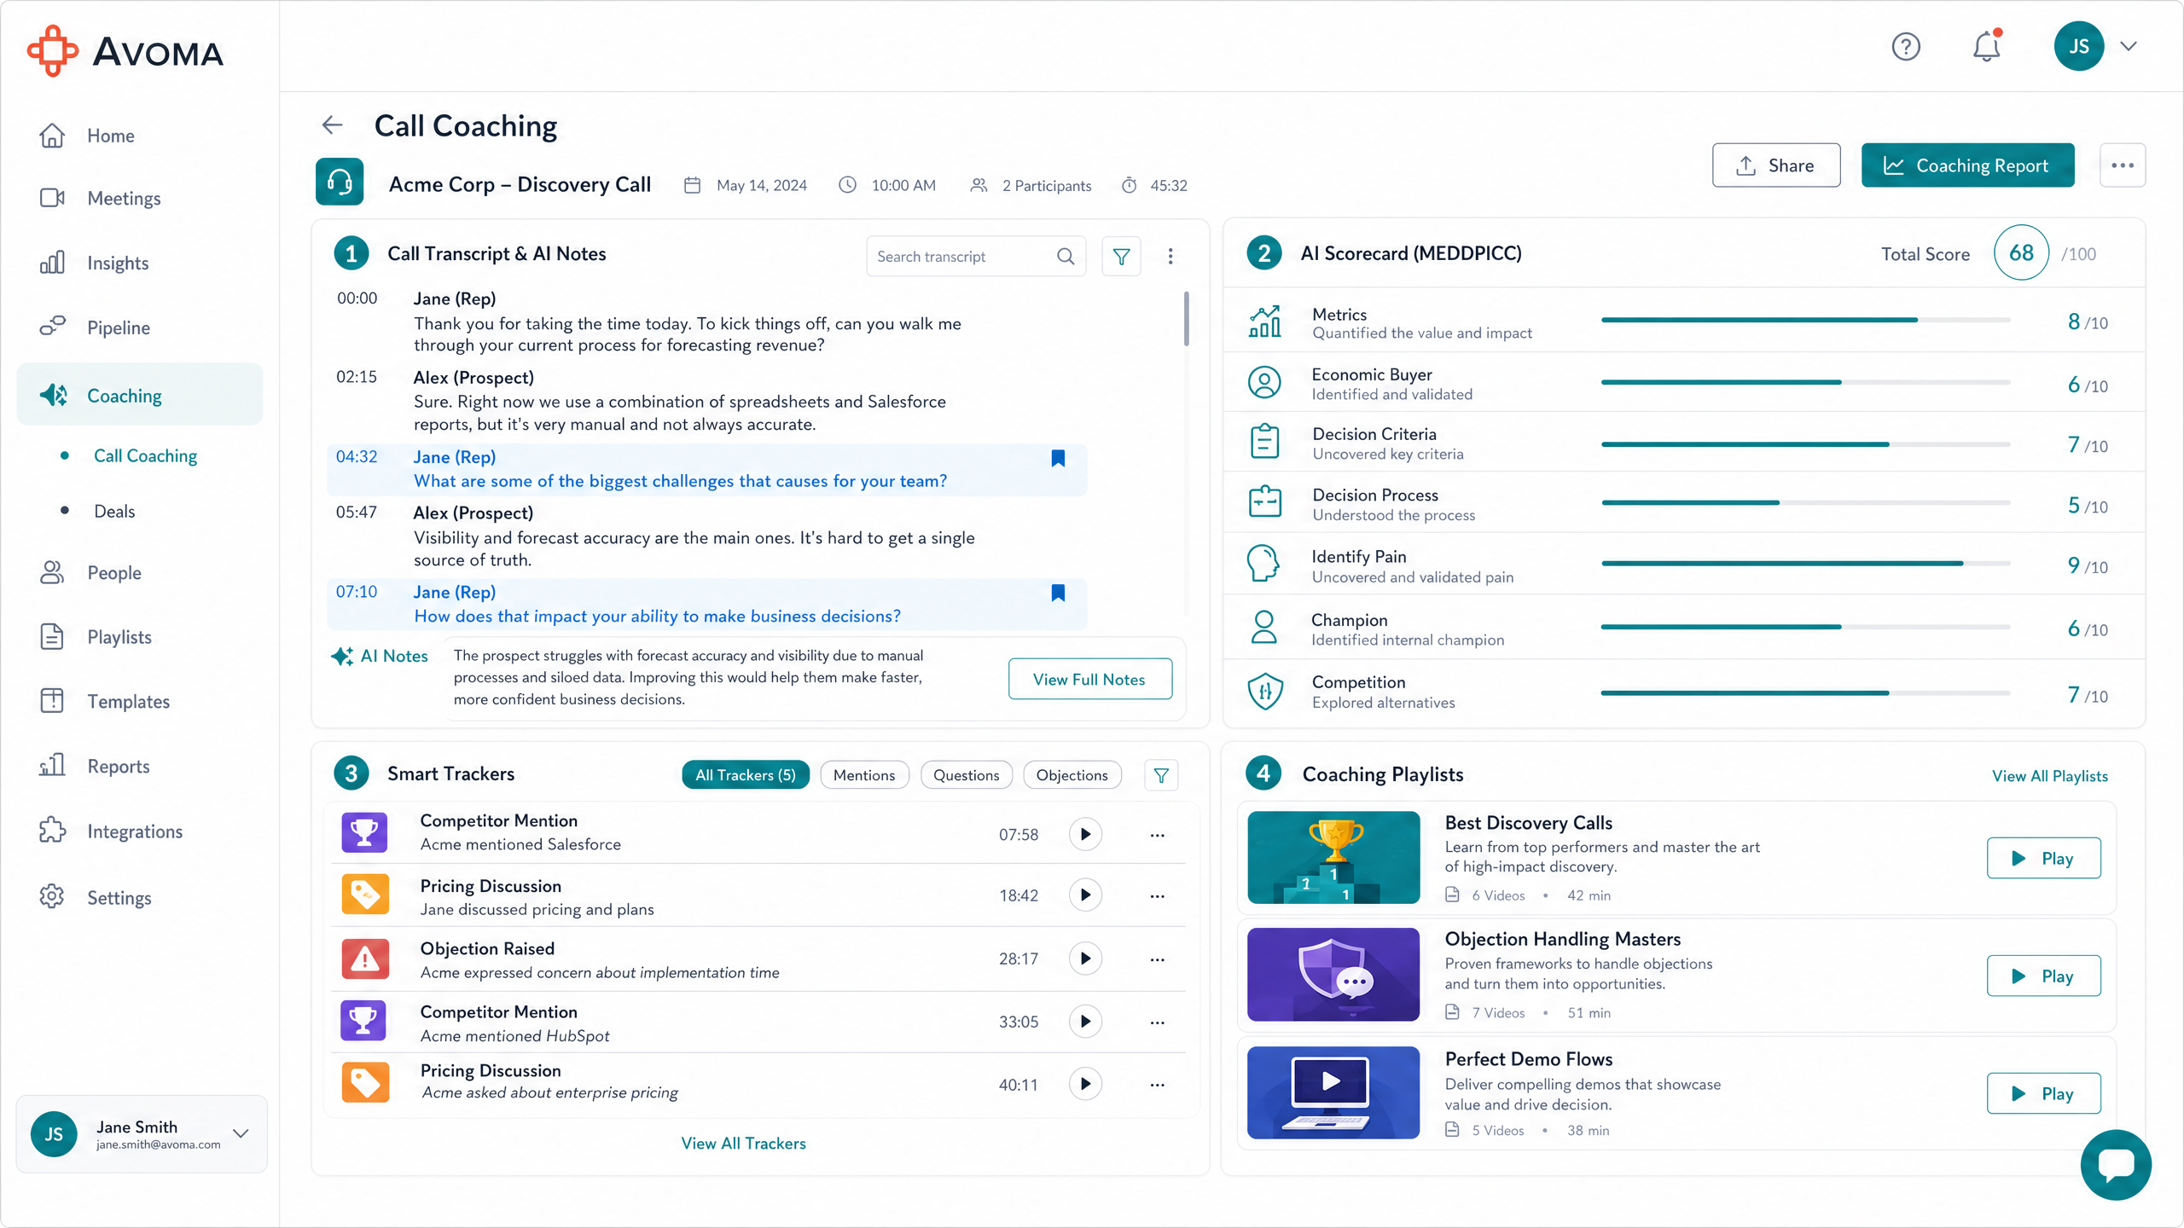Click the Share button
This screenshot has width=2184, height=1228.
point(1775,165)
